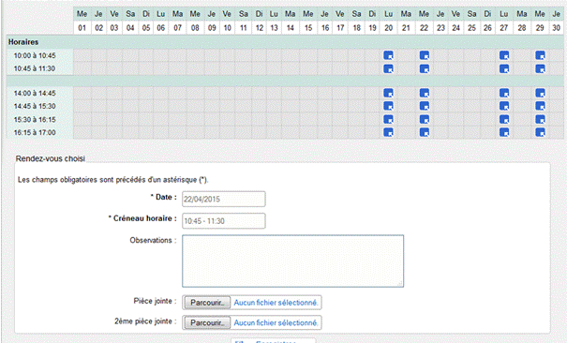Click 'Aucun fichier sélectionné' beside 2ème pièce jointe
Image resolution: width=567 pixels, height=343 pixels.
point(276,322)
